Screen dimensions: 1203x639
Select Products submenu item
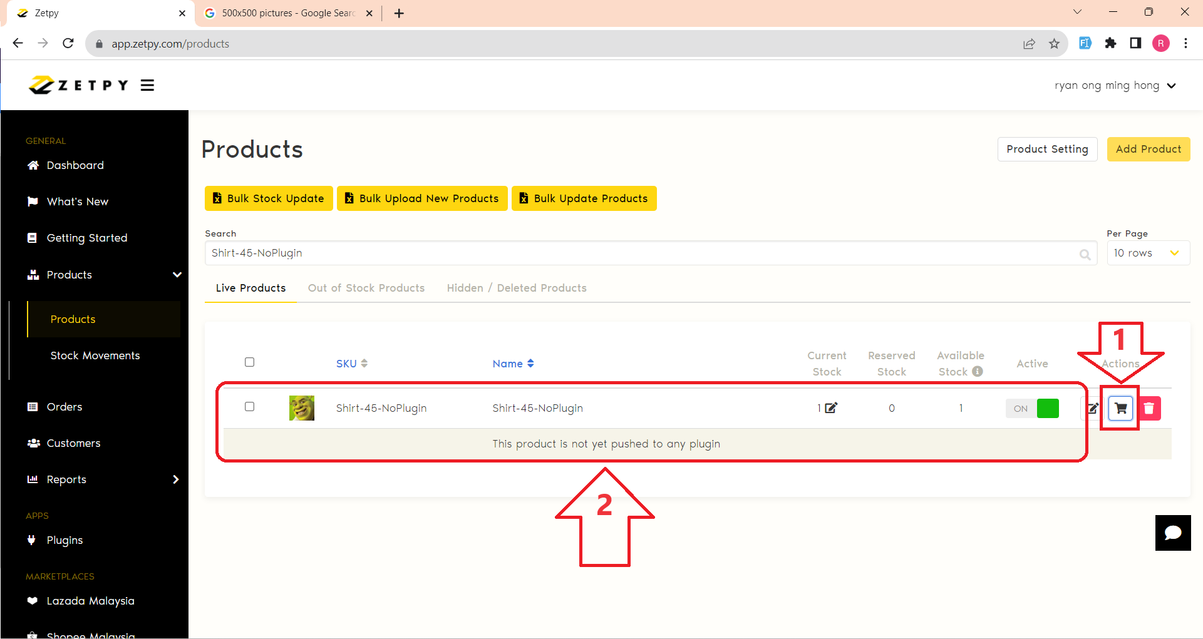73,319
